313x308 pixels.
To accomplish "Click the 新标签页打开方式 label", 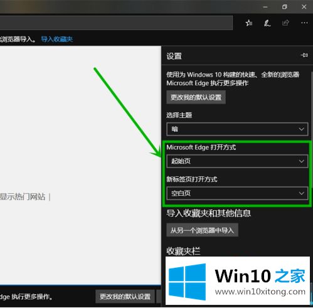I will coord(192,179).
